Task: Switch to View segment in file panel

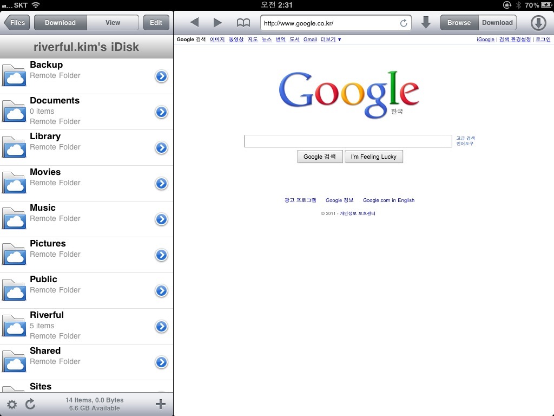Action: click(x=113, y=23)
